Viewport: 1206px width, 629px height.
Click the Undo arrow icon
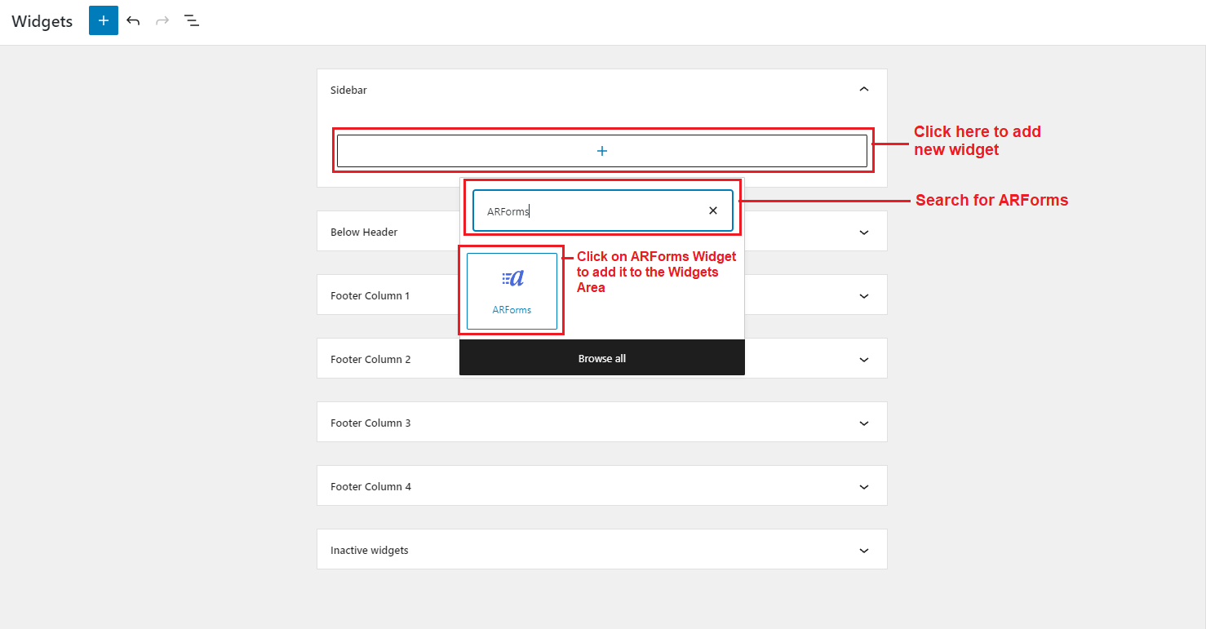point(133,21)
